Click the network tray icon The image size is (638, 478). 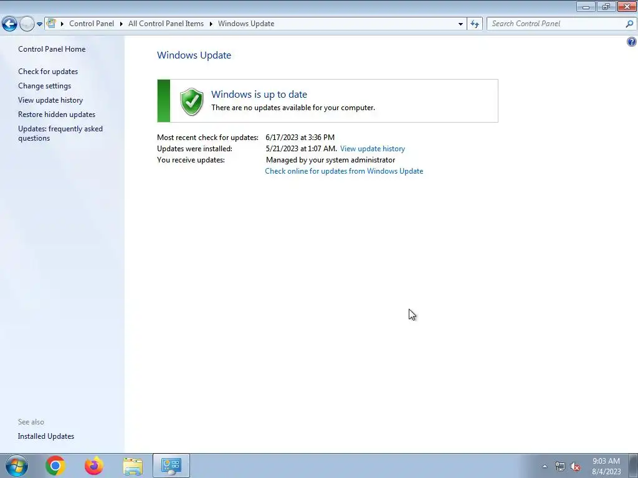pyautogui.click(x=560, y=466)
